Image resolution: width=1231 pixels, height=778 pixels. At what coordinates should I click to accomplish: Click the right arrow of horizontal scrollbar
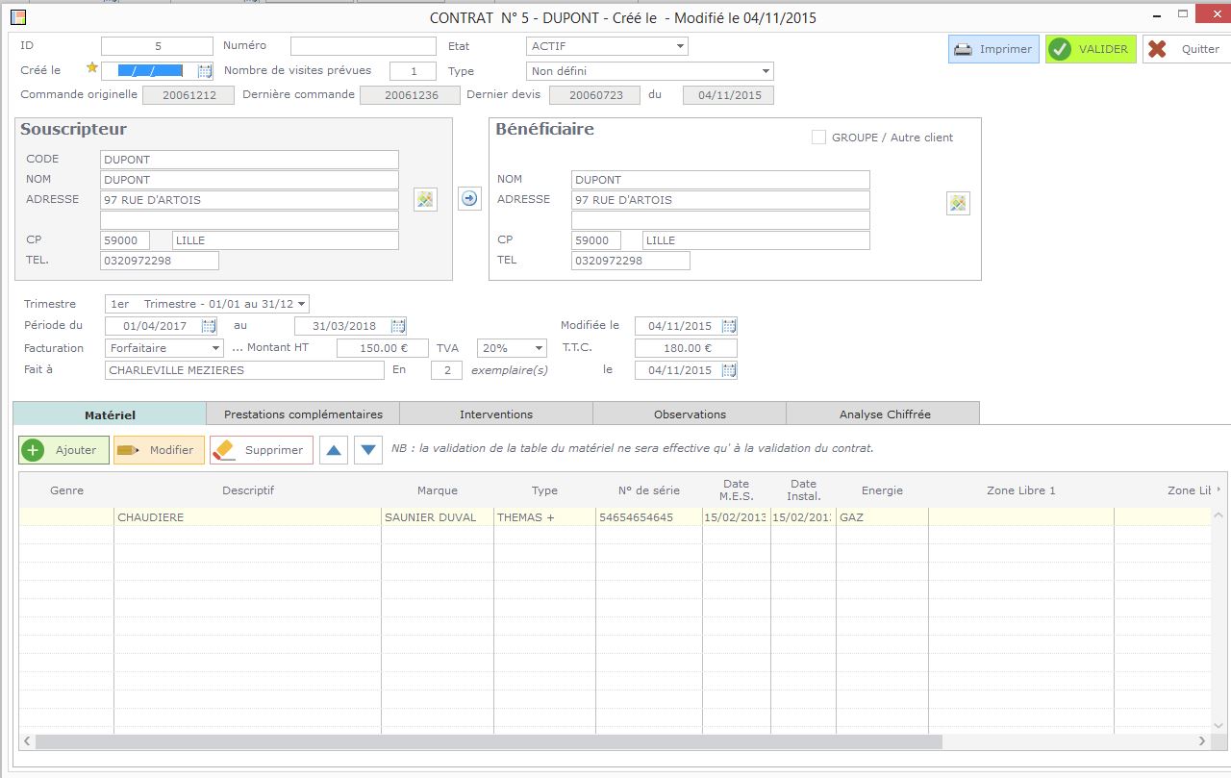click(x=1202, y=741)
